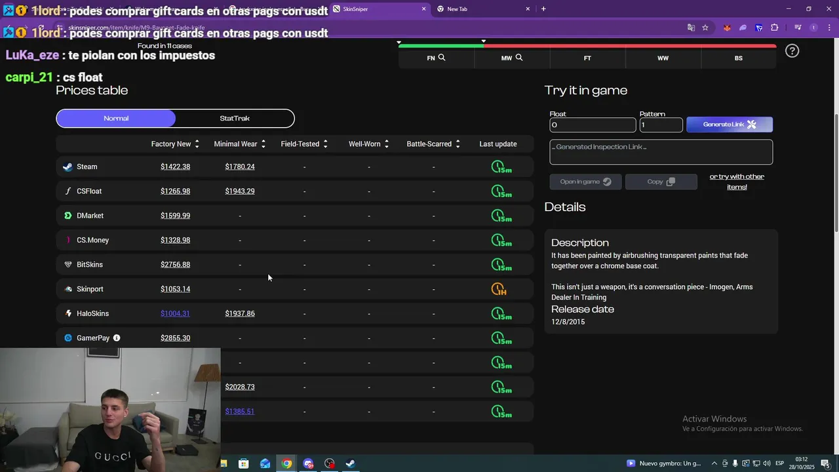Open new browser tab with plus icon
839x472 pixels.
(543, 9)
